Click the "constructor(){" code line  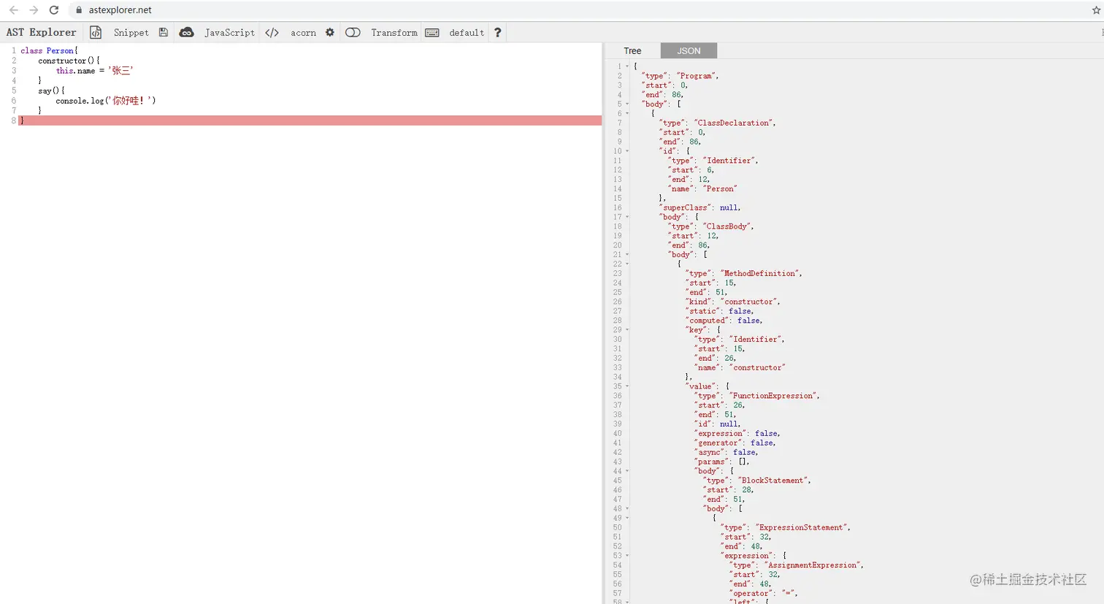click(69, 61)
